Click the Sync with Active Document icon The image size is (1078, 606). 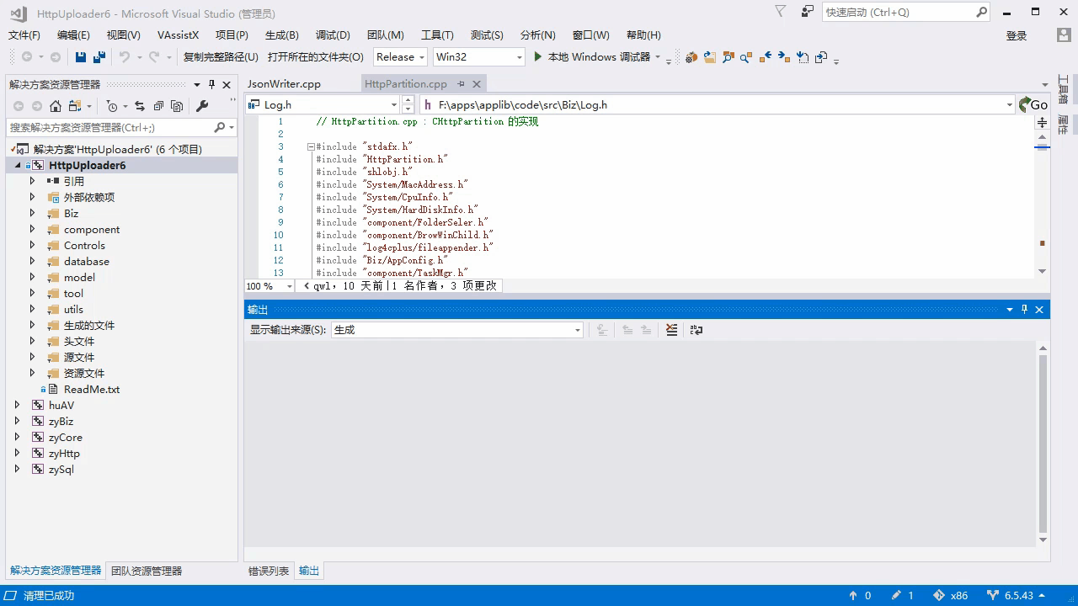click(140, 106)
